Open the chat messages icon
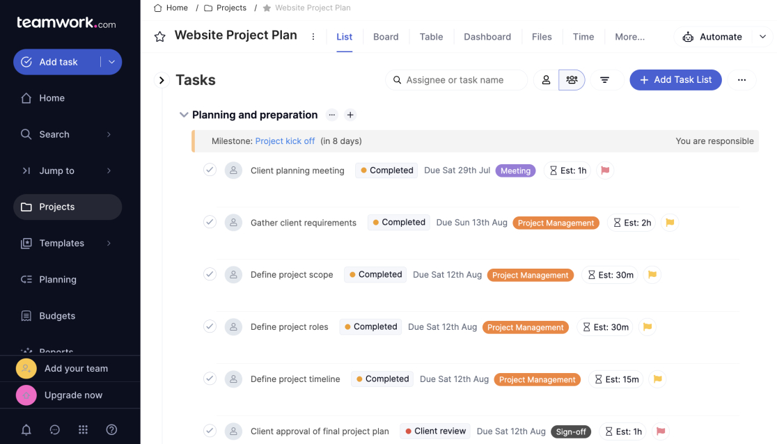 tap(55, 429)
